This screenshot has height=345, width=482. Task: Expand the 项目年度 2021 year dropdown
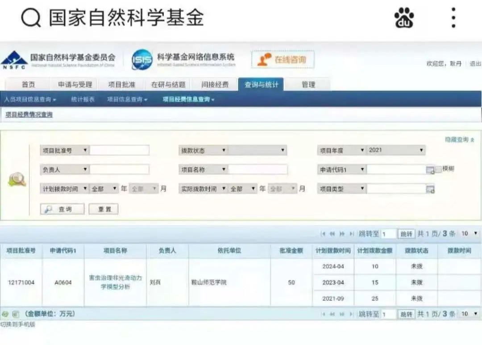(396, 150)
